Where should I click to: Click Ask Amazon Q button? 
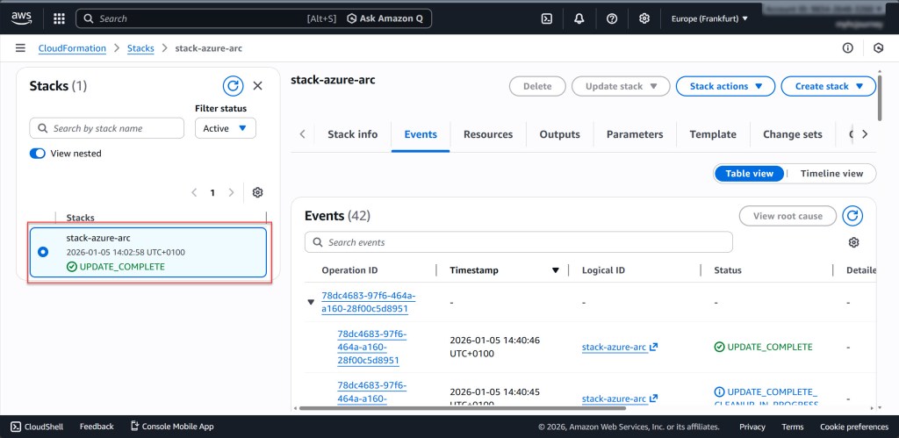click(x=388, y=18)
